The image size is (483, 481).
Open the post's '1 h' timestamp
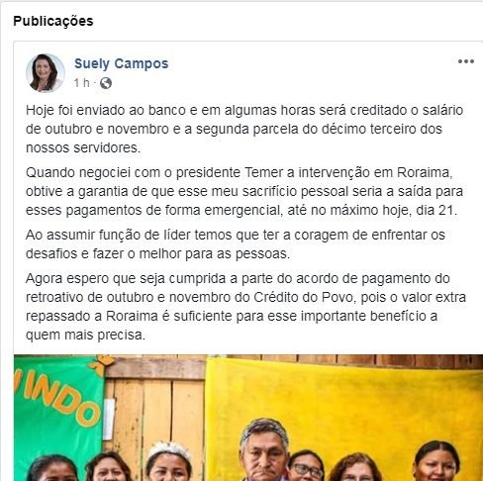coord(81,83)
